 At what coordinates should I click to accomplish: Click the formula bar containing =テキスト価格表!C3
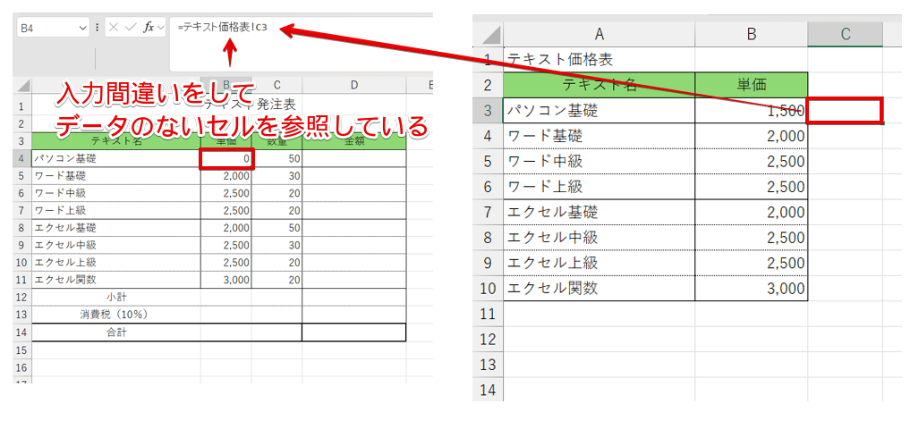302,44
